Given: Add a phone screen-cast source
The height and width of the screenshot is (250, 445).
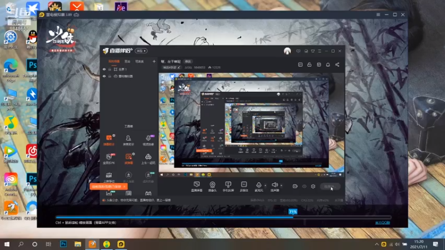Looking at the screenshot, I should pos(228,187).
